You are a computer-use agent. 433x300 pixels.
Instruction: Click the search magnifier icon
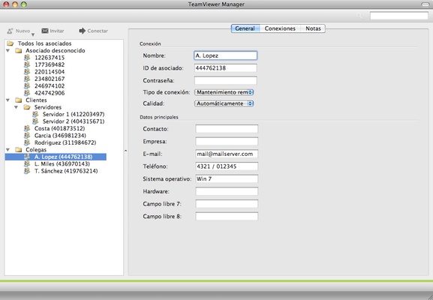coord(360,16)
